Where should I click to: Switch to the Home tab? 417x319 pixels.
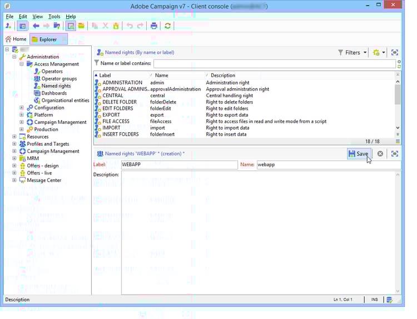point(16,39)
